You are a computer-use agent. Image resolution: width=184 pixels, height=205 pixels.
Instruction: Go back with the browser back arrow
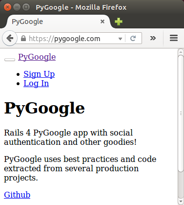[x=10, y=39]
